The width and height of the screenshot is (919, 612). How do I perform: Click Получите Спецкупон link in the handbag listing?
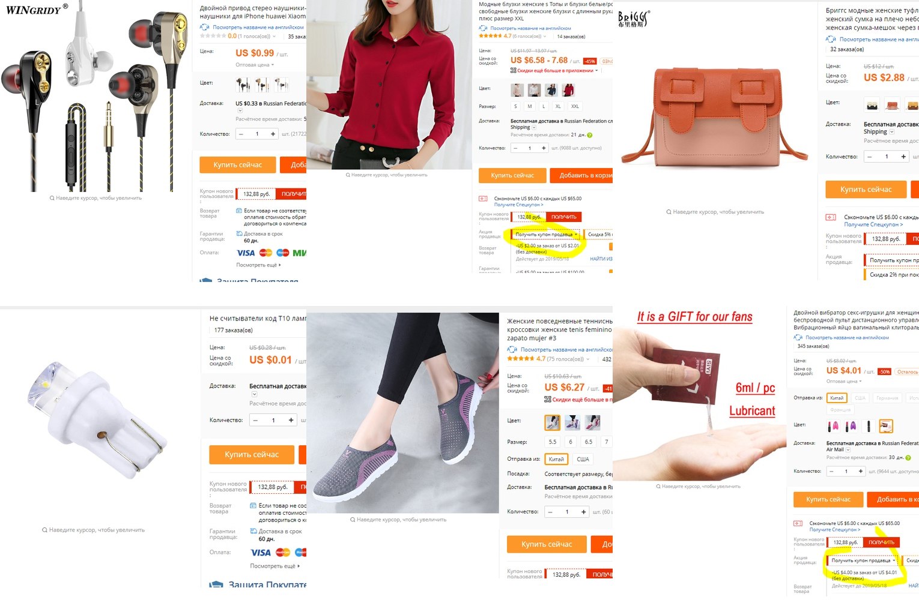(x=873, y=224)
